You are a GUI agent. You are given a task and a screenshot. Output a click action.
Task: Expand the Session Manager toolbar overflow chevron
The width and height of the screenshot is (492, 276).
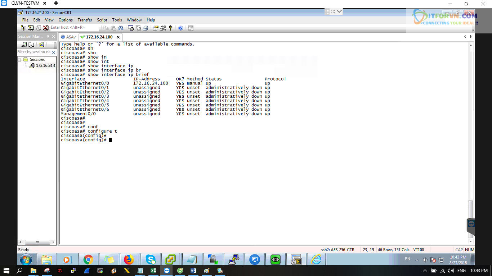[x=55, y=43]
